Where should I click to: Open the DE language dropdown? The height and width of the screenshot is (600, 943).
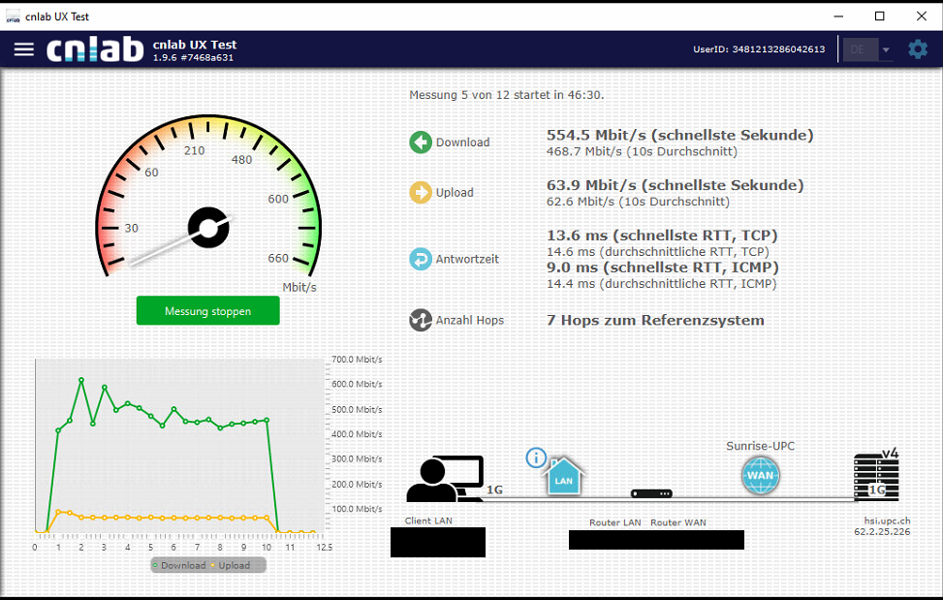click(868, 49)
